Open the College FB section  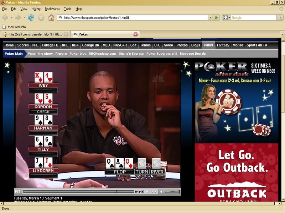50,45
